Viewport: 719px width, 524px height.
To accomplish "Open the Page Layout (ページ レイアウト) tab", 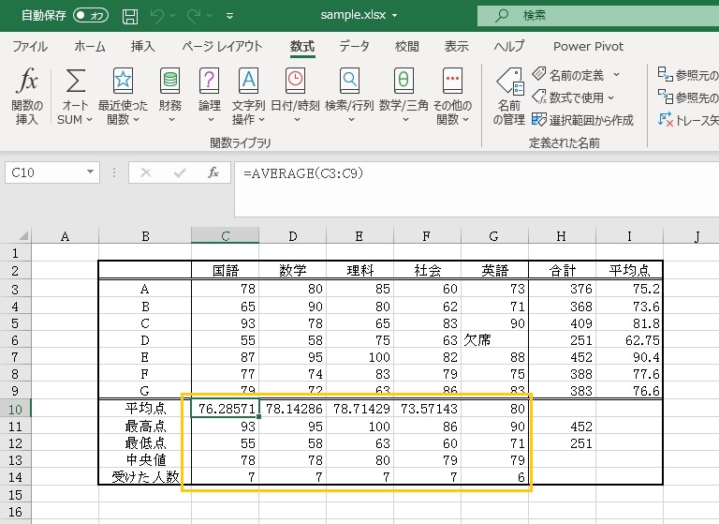I will point(222,46).
